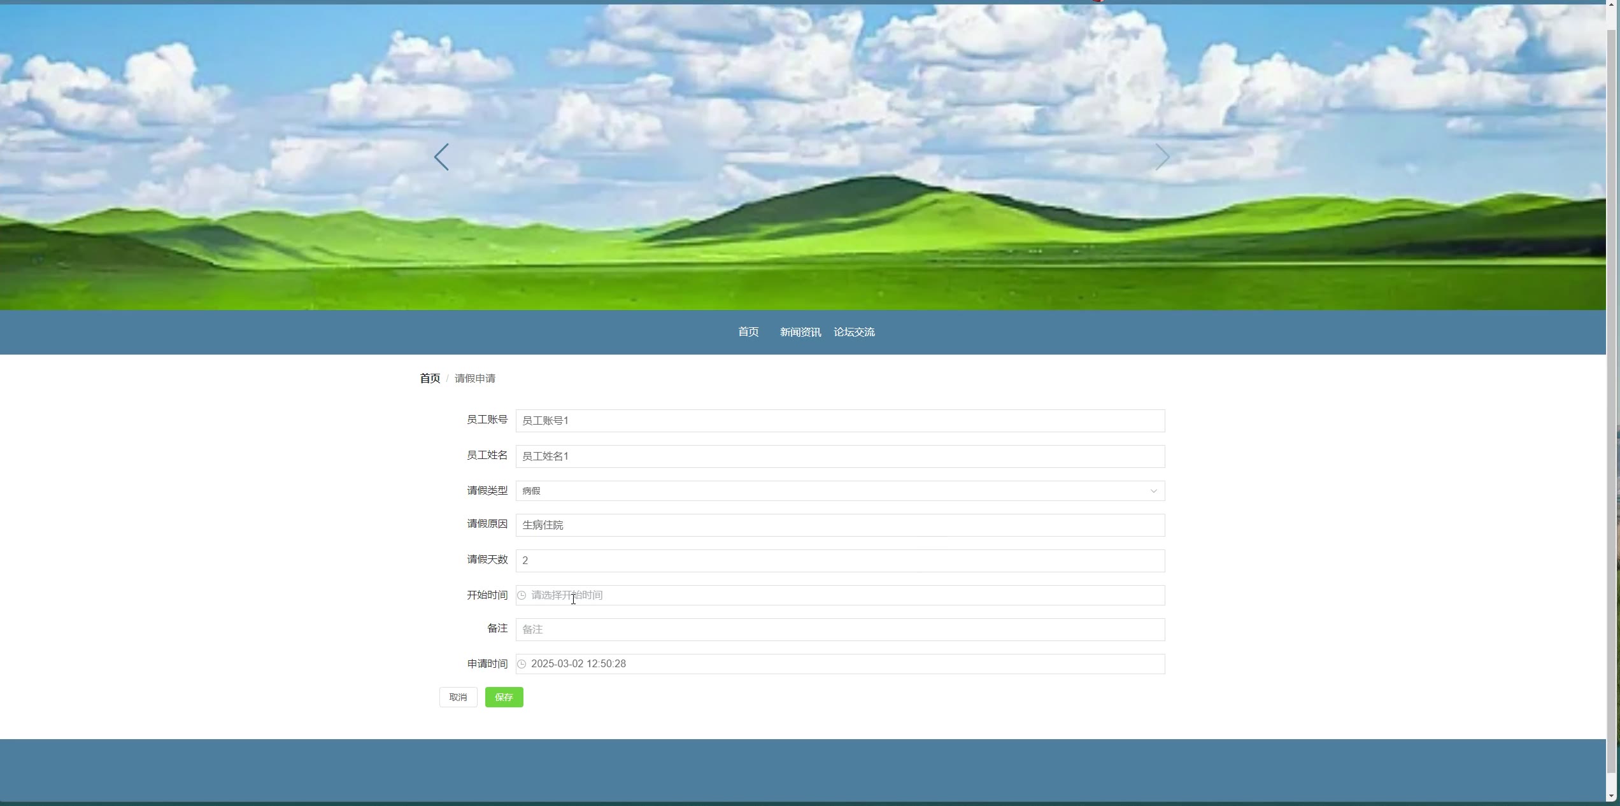1620x806 pixels.
Task: Click 首页 breadcrumb link
Action: click(x=430, y=379)
